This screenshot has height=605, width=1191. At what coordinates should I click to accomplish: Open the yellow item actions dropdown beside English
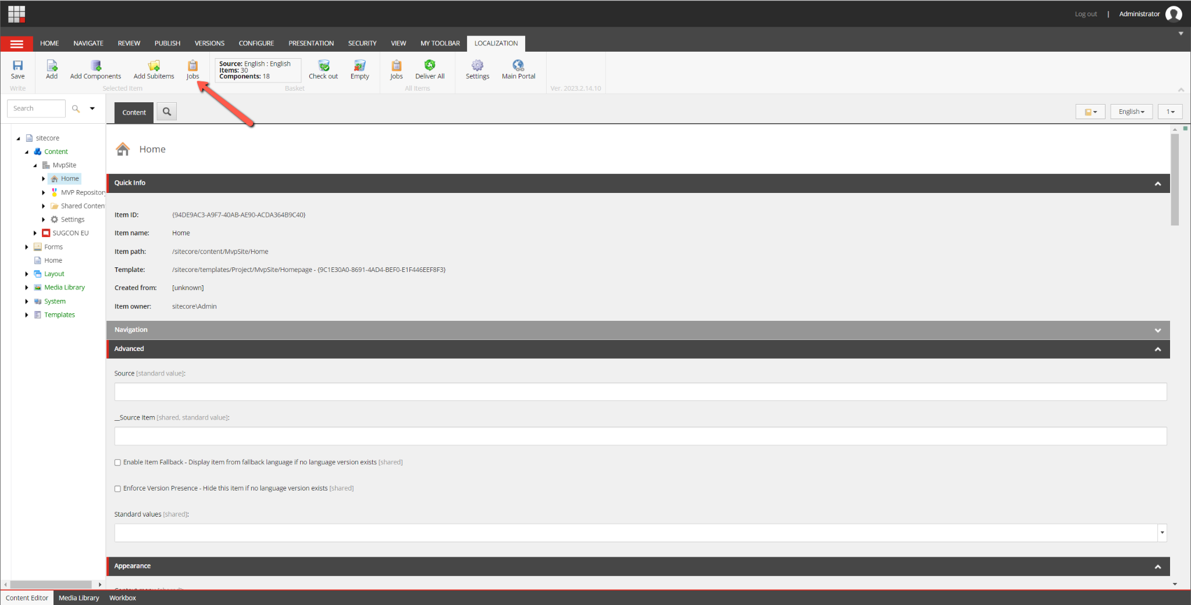coord(1090,112)
